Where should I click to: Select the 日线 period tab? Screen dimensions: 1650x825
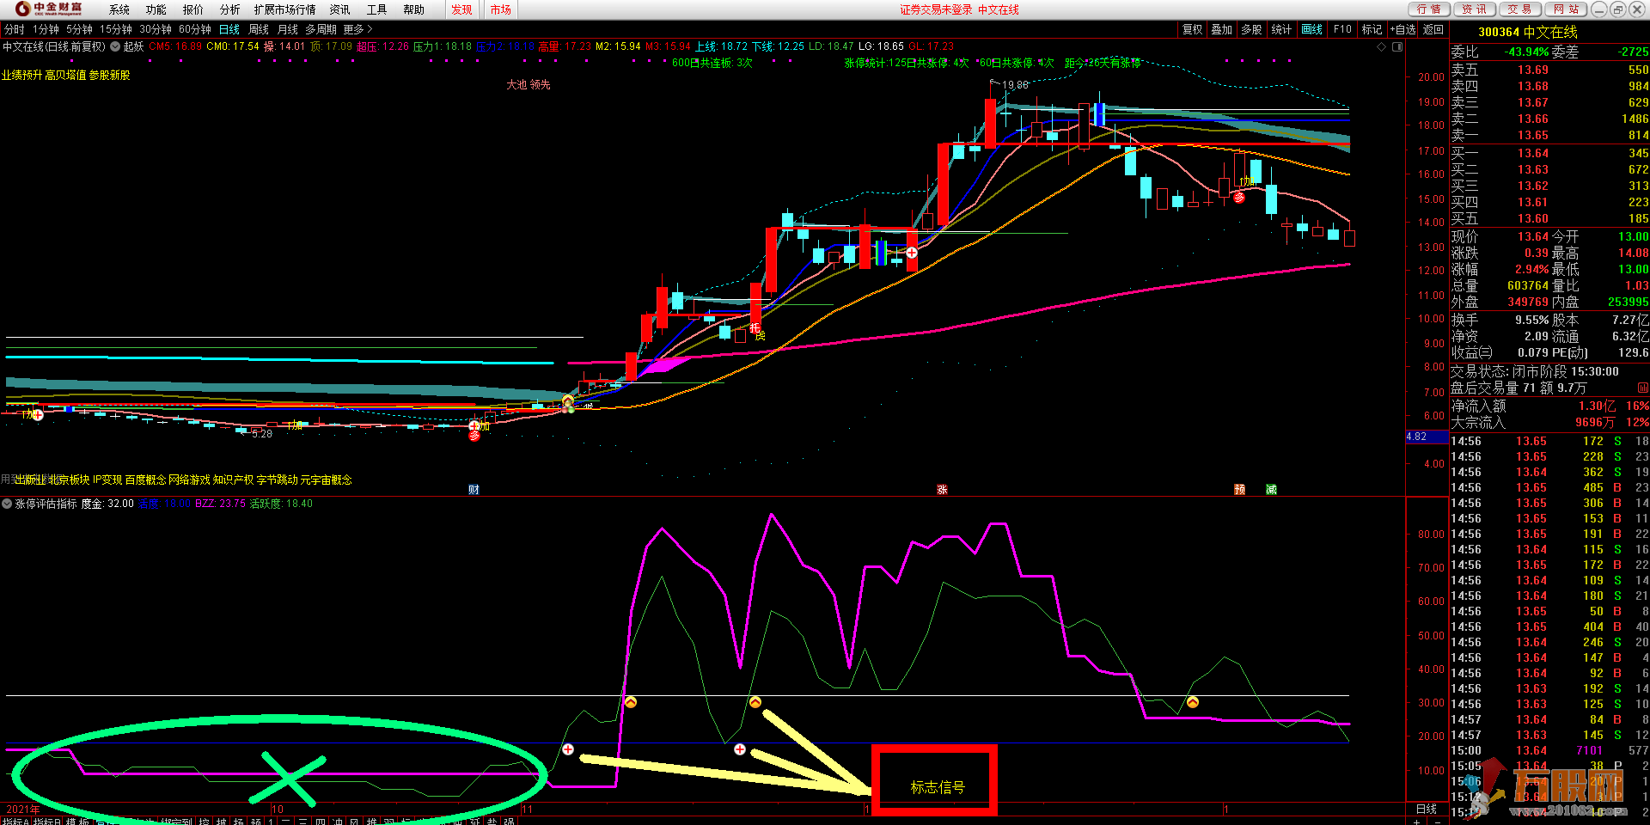tap(229, 29)
